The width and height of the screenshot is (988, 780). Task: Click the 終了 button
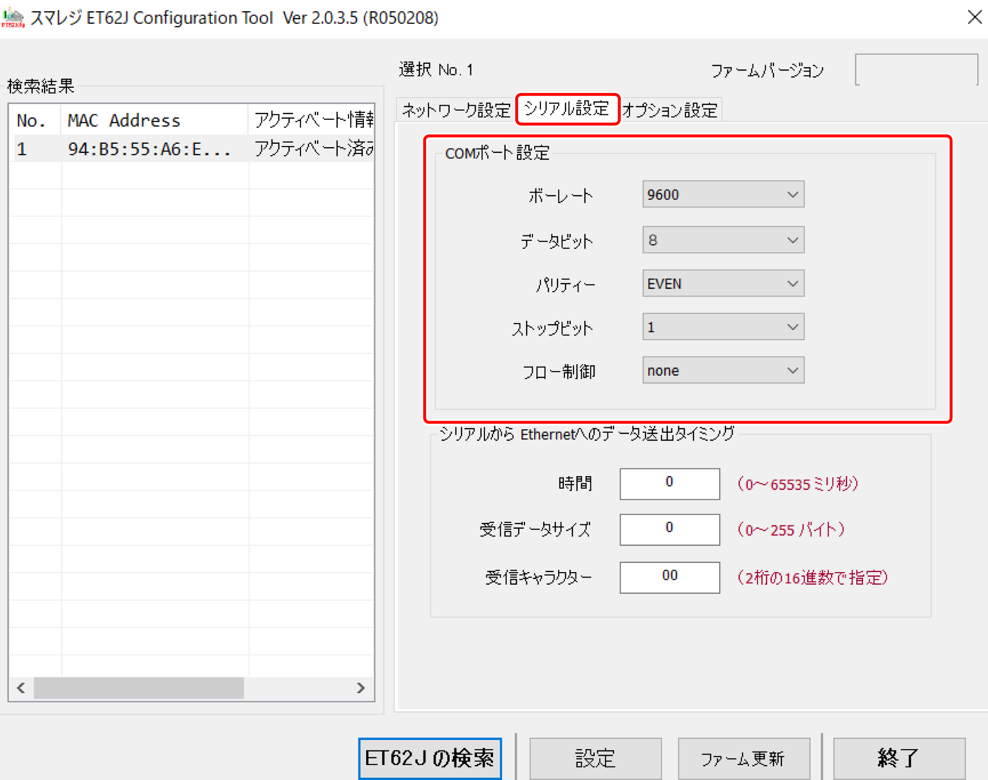899,758
